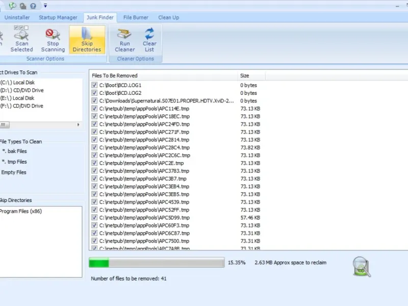This screenshot has width=408, height=306.
Task: Click the 2.63 MB Approx space to reclaim text
Action: pyautogui.click(x=290, y=263)
